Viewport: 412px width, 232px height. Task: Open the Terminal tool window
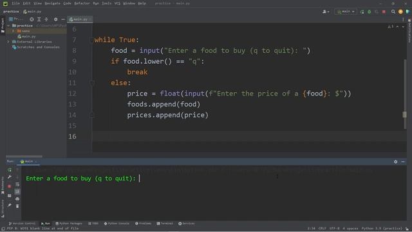point(165,224)
